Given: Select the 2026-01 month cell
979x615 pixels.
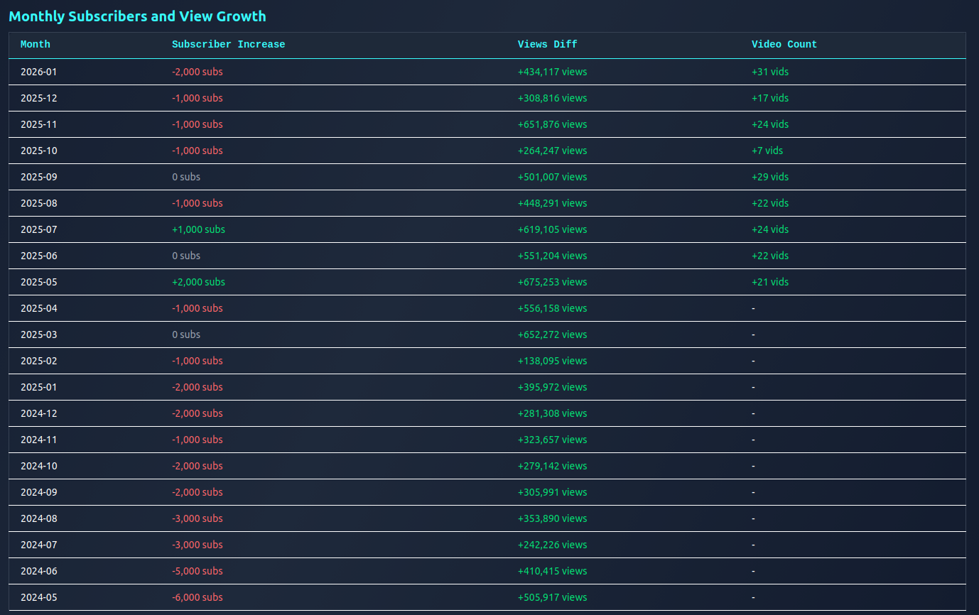Looking at the screenshot, I should [x=38, y=72].
